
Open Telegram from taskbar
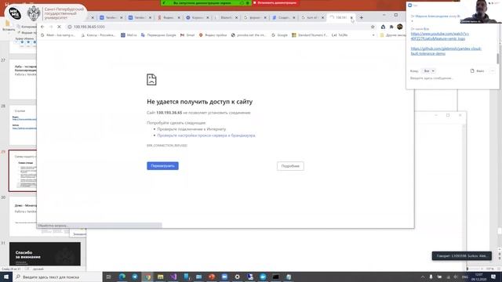click(x=135, y=277)
